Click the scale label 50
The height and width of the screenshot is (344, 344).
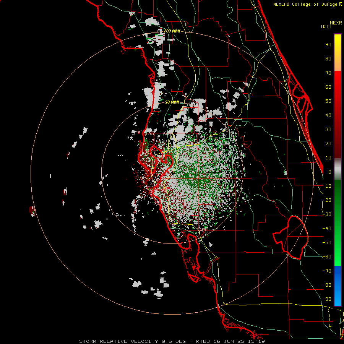coord(328,101)
